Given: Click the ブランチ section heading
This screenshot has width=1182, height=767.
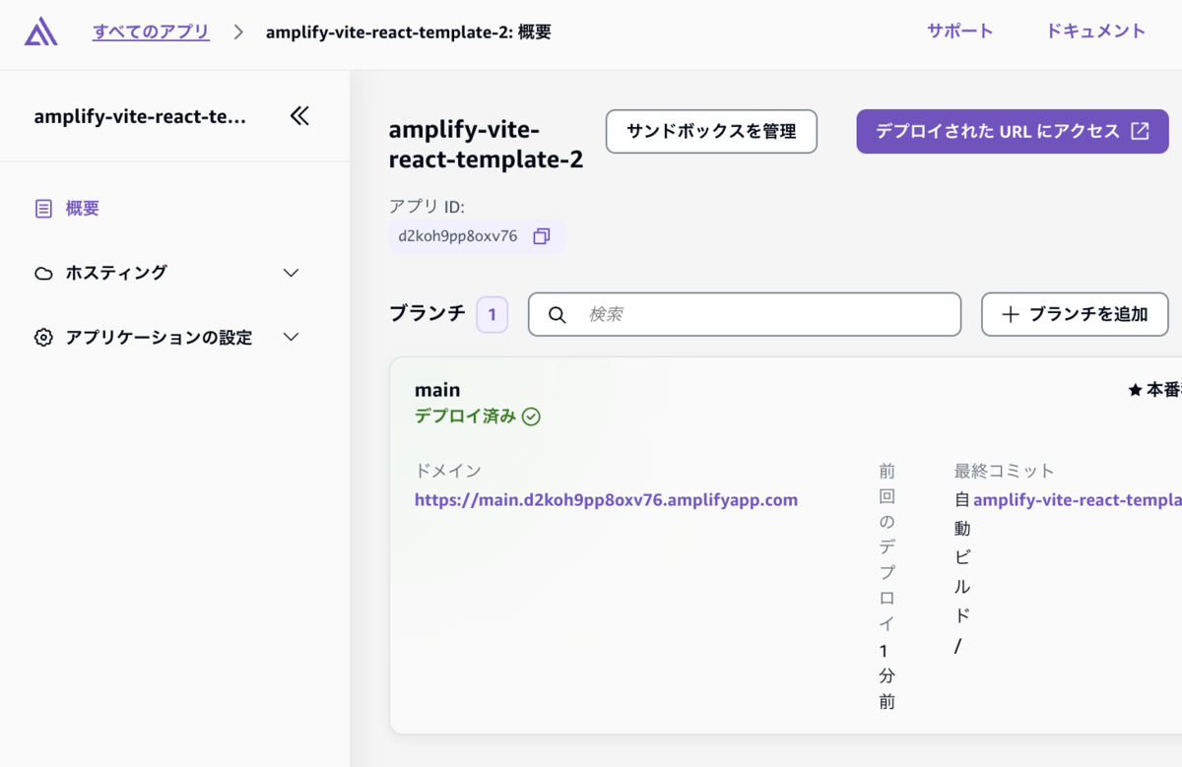Looking at the screenshot, I should click(427, 314).
